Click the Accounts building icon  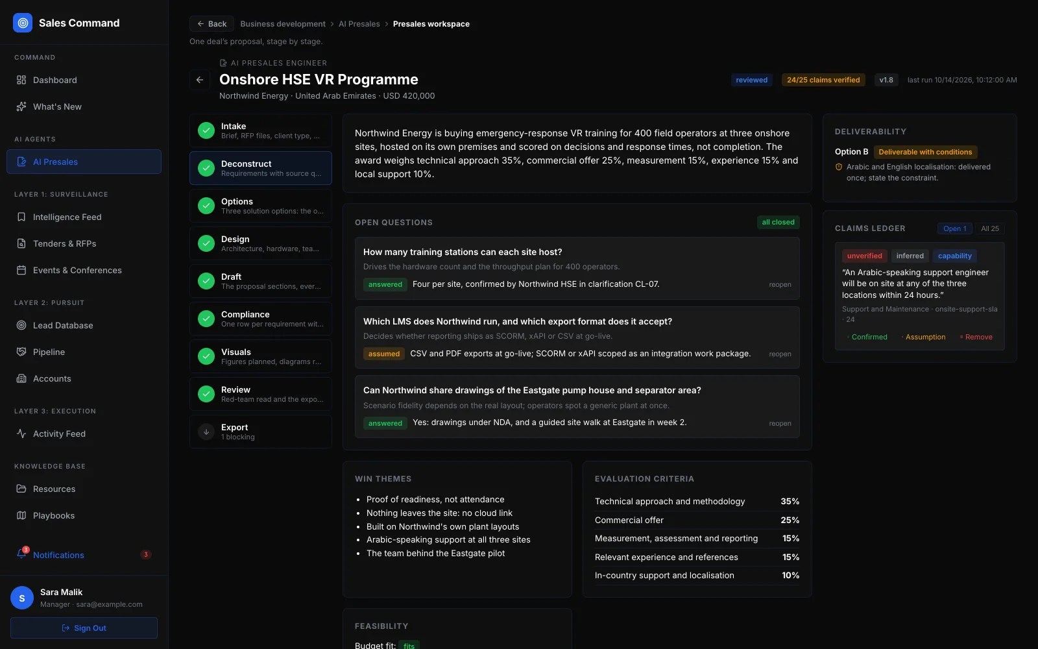[21, 378]
